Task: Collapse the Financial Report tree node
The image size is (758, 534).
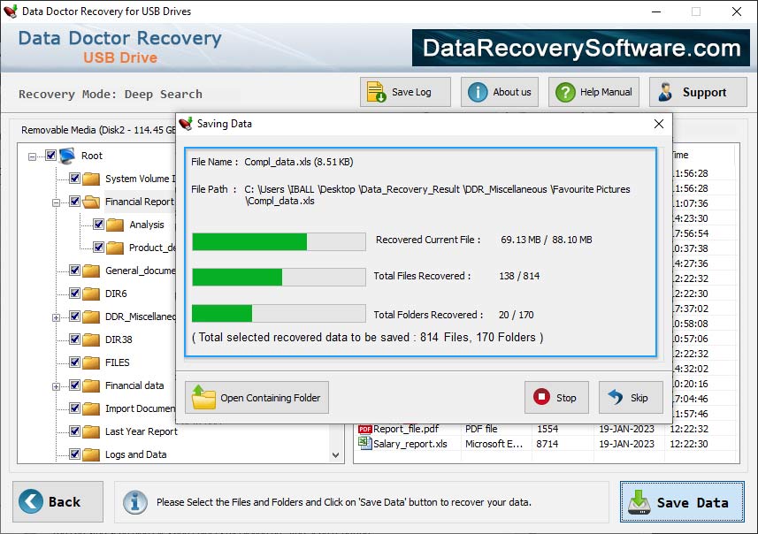Action: pos(57,202)
